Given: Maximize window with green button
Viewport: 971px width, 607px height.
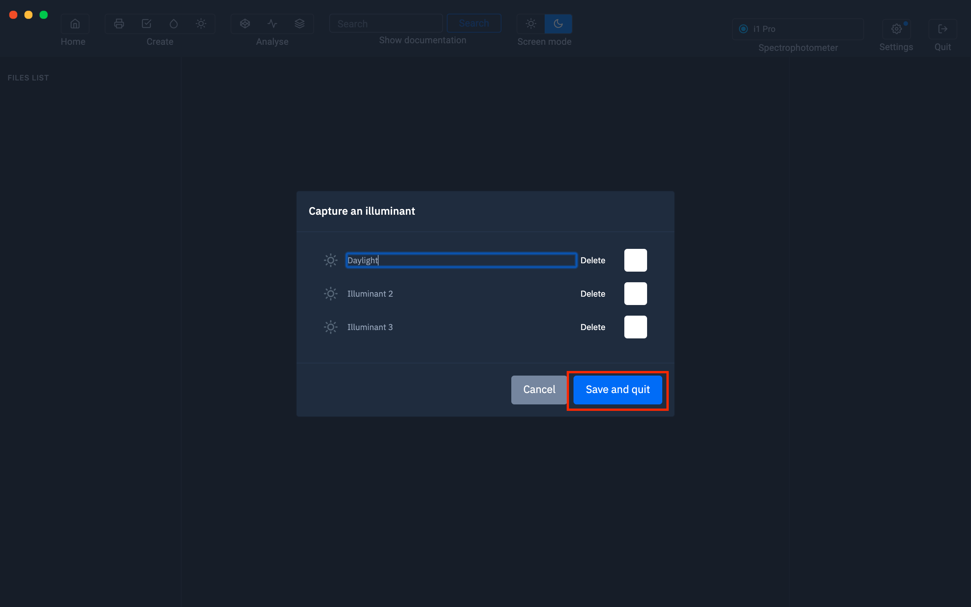Looking at the screenshot, I should click(44, 15).
